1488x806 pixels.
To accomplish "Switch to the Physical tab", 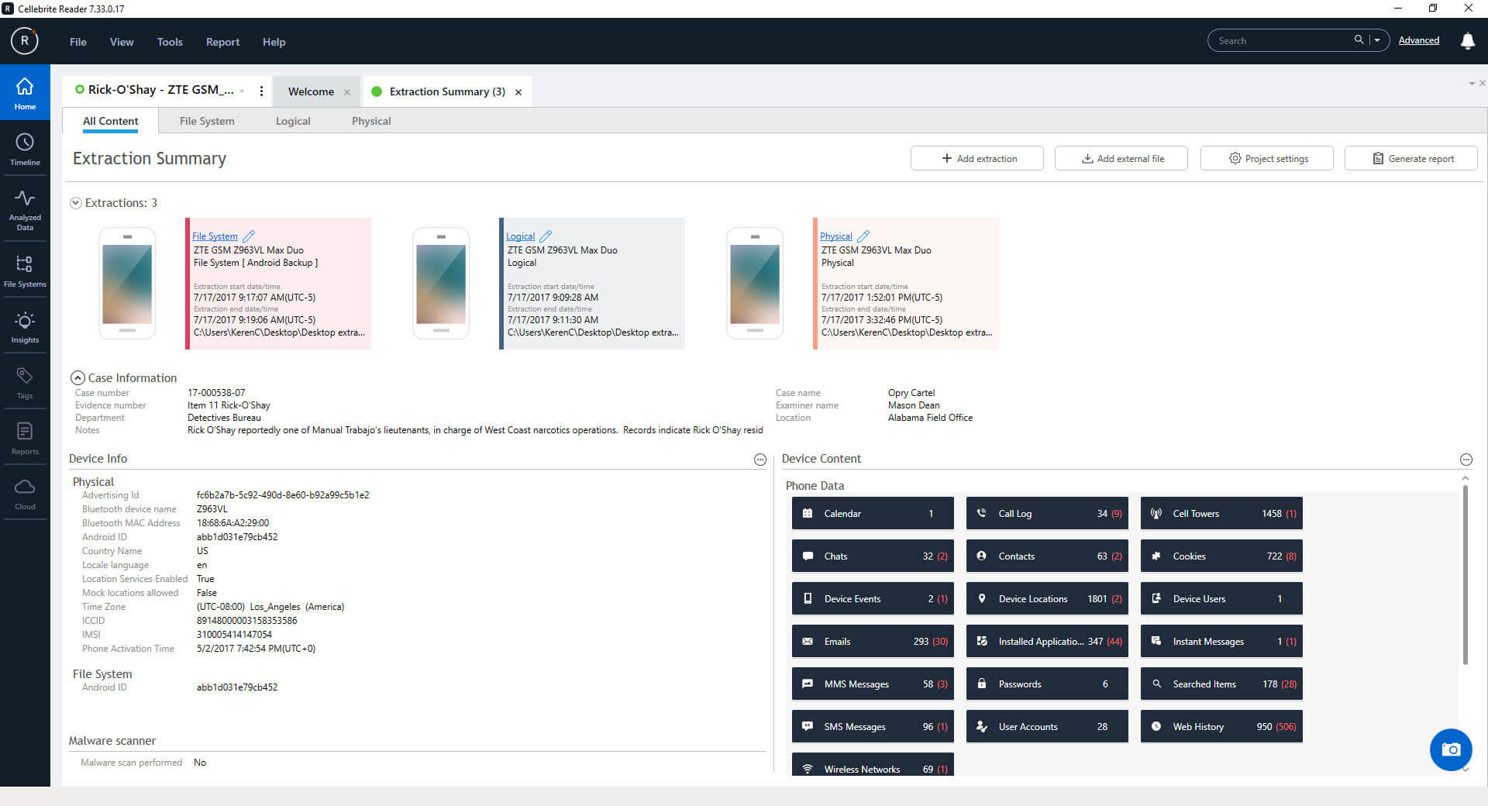I will [x=371, y=121].
